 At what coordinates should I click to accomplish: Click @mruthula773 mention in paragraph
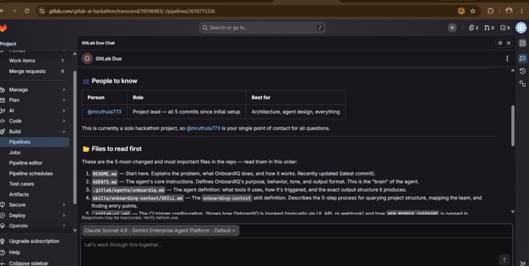point(203,128)
